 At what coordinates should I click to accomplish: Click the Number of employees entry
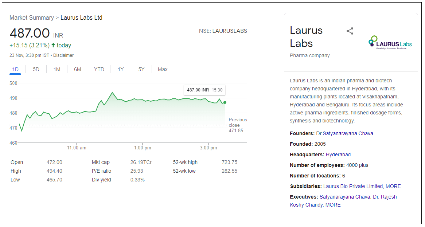(x=329, y=165)
